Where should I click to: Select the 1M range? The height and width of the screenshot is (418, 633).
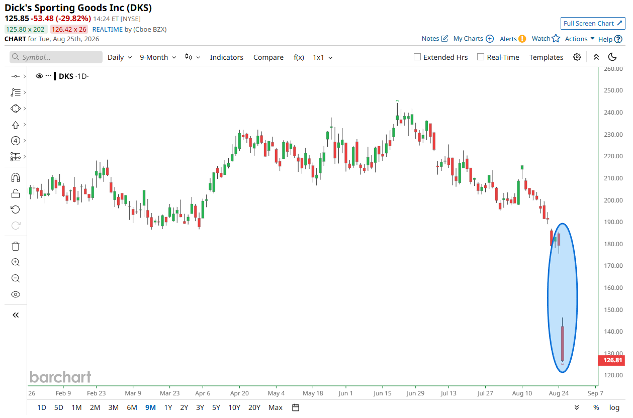[x=76, y=407]
